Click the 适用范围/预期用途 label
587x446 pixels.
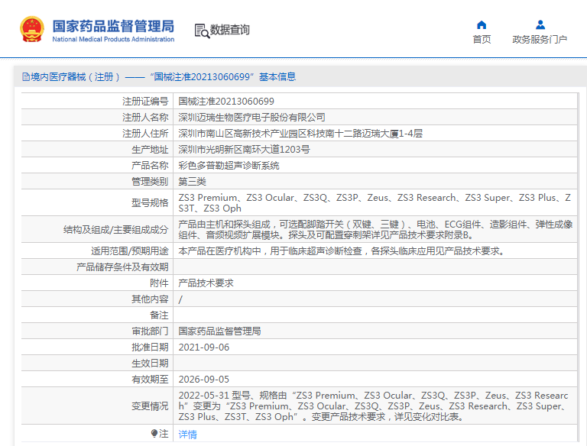129,251
